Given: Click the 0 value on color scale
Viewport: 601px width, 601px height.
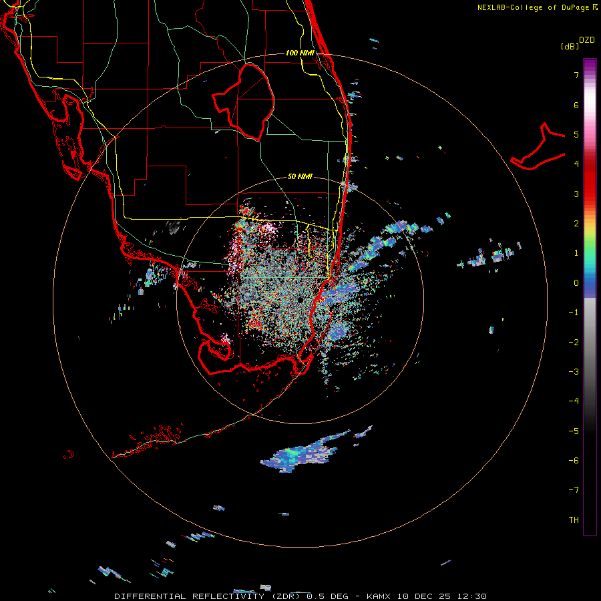Looking at the screenshot, I should [576, 283].
